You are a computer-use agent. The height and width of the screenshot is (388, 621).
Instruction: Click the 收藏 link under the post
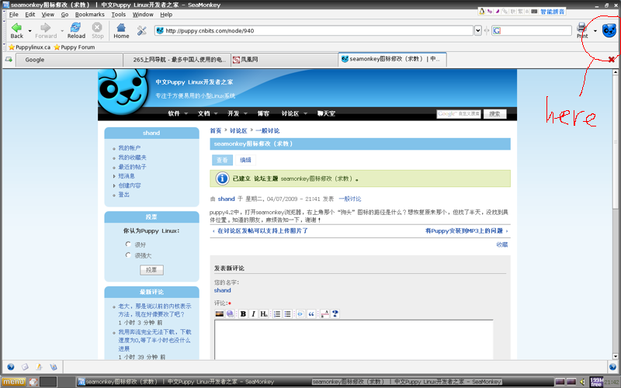coord(502,244)
